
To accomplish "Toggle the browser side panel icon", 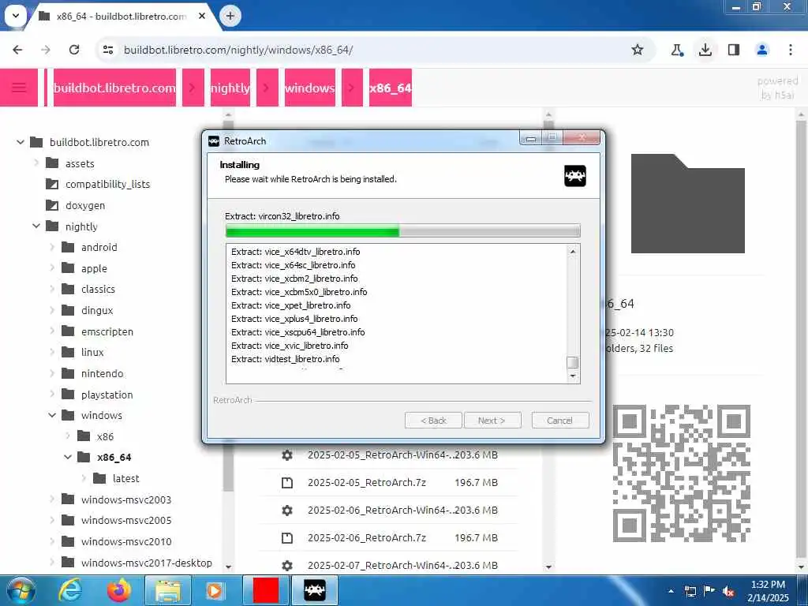I will 734,50.
